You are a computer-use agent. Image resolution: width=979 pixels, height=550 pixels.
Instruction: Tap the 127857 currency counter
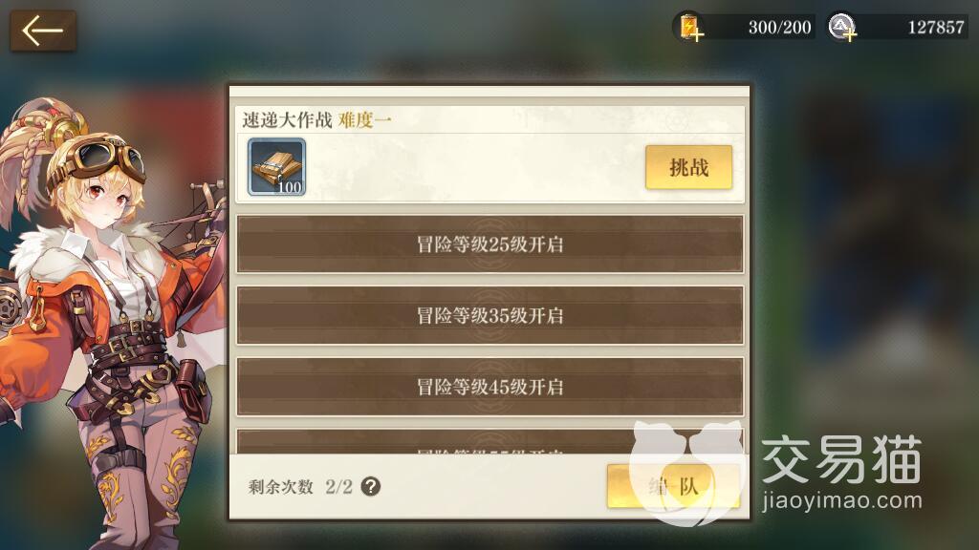coord(936,28)
